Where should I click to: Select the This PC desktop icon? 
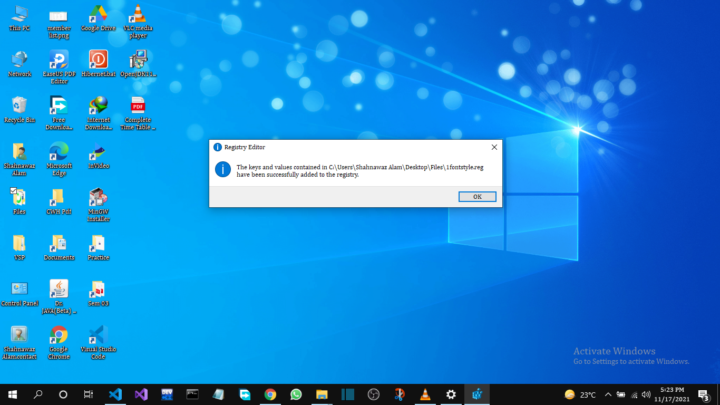tap(20, 18)
